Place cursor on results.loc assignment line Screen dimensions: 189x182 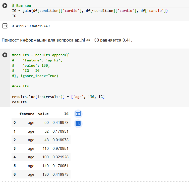point(58,97)
